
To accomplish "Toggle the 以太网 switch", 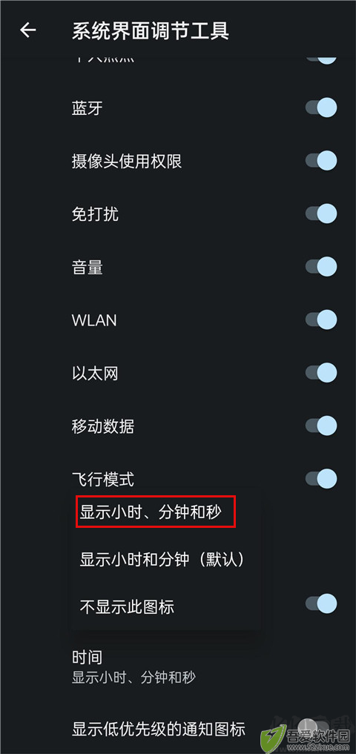I will tap(321, 373).
